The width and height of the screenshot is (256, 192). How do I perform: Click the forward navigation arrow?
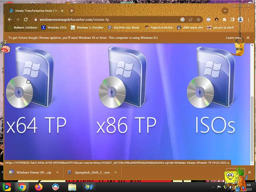[x=18, y=19]
